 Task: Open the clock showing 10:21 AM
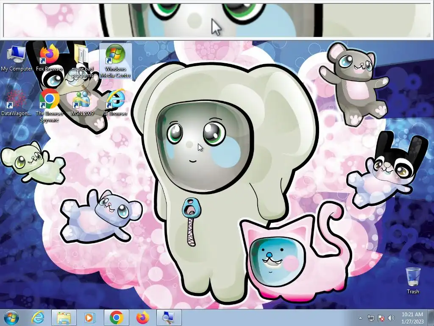[x=412, y=318]
